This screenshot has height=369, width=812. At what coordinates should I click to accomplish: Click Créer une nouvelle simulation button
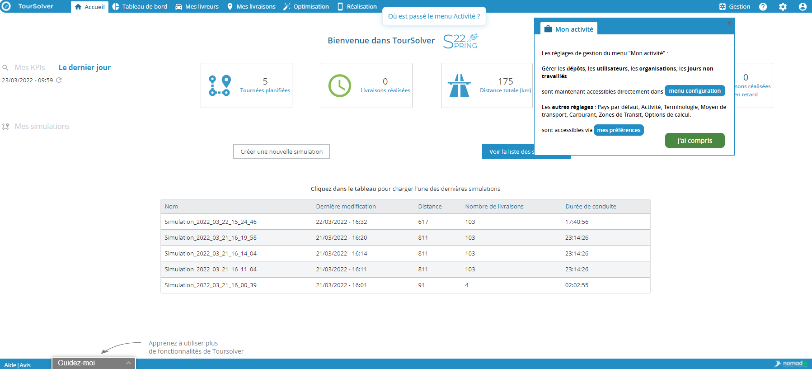[282, 152]
